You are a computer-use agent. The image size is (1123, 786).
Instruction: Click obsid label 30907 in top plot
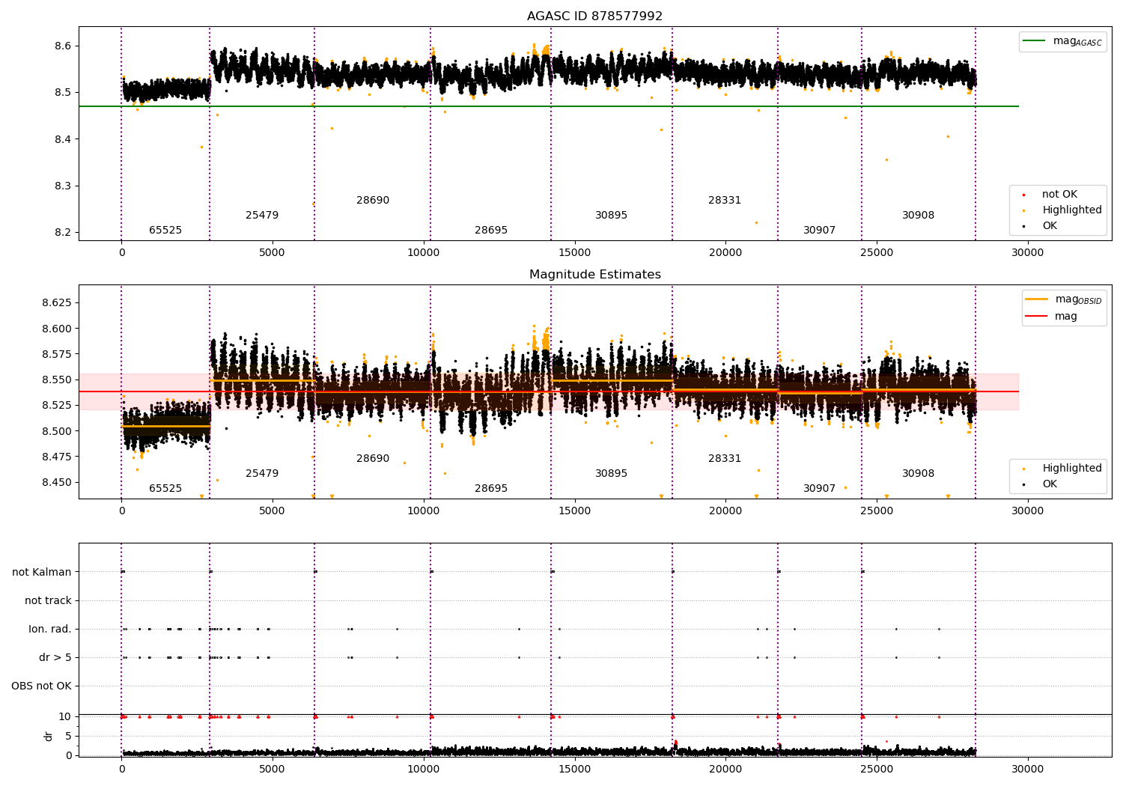click(820, 231)
